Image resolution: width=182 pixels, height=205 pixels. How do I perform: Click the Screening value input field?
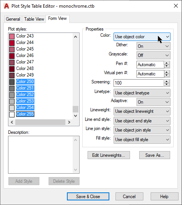tap(139, 83)
